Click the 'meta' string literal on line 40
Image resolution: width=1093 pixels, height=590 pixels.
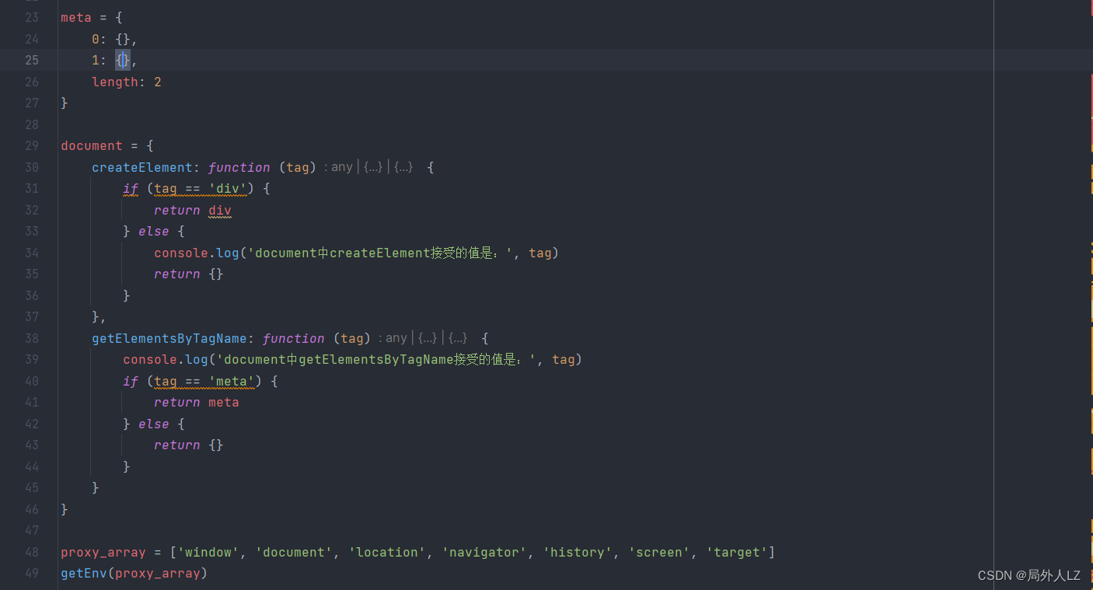point(232,381)
